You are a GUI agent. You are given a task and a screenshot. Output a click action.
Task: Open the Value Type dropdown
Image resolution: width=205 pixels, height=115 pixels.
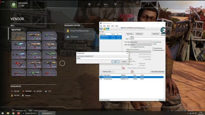(141, 45)
